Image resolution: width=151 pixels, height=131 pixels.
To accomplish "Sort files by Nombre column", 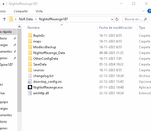I will click(x=34, y=28).
